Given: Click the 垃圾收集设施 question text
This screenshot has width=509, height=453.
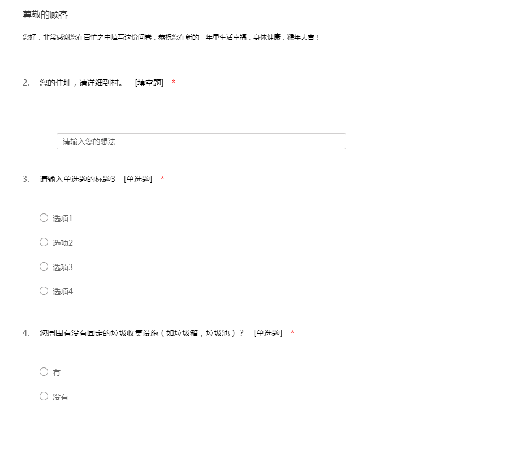Looking at the screenshot, I should pyautogui.click(x=141, y=333).
